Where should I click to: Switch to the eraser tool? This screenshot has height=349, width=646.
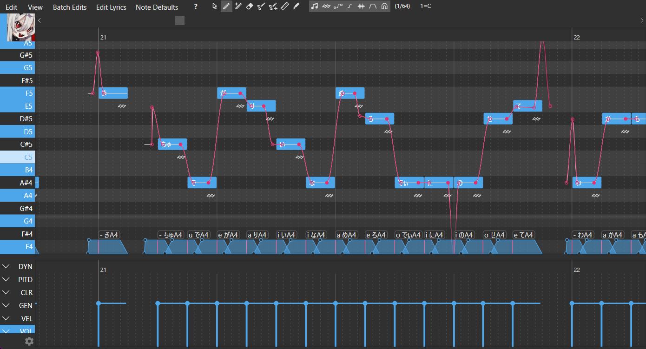[250, 7]
